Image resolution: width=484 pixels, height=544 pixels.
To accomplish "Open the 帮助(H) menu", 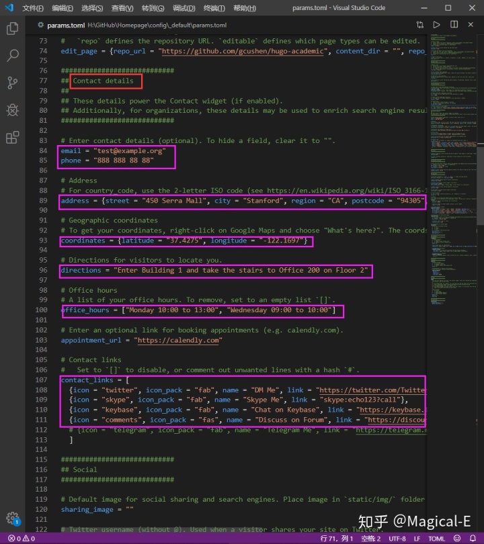I will coord(245,8).
